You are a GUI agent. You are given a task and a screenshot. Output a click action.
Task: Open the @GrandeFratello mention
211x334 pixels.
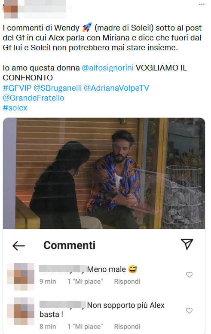(34, 98)
